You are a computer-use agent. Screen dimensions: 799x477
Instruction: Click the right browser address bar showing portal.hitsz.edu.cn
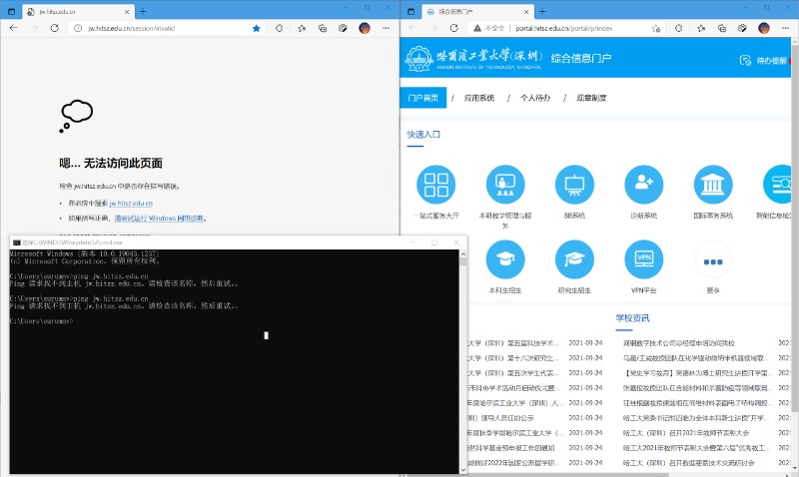[x=563, y=29]
